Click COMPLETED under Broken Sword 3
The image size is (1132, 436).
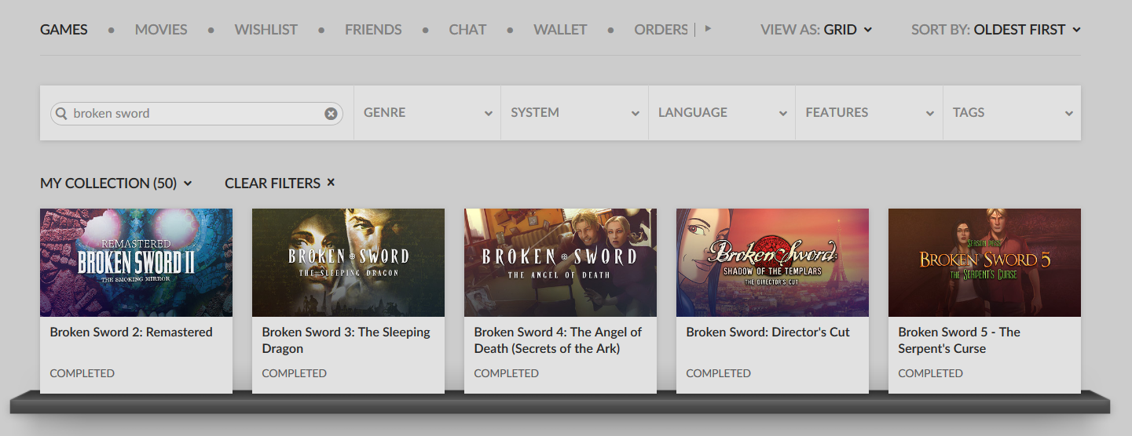[x=295, y=373]
